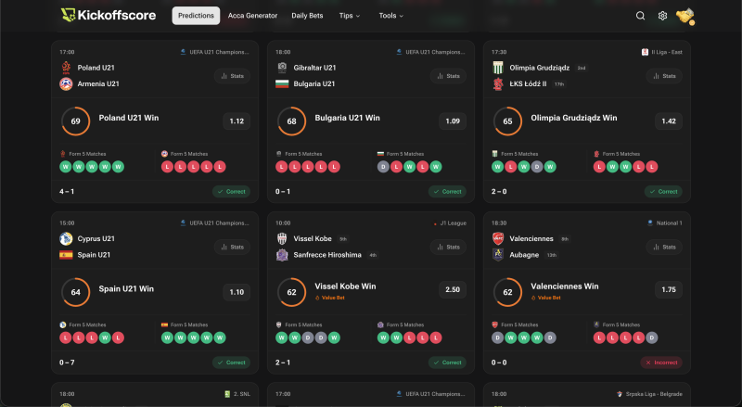The height and width of the screenshot is (407, 742).
Task: Click the Vissel Kobe club badge
Action: (282, 238)
